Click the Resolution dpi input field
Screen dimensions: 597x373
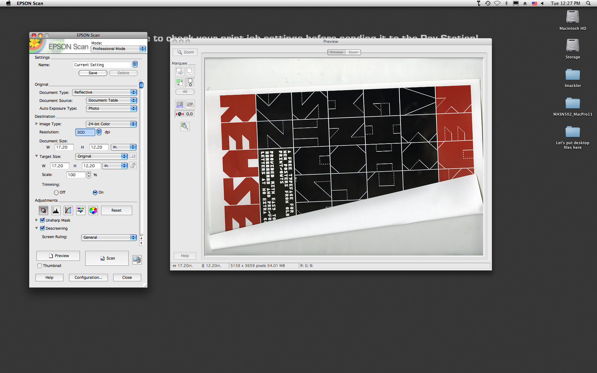[x=85, y=132]
